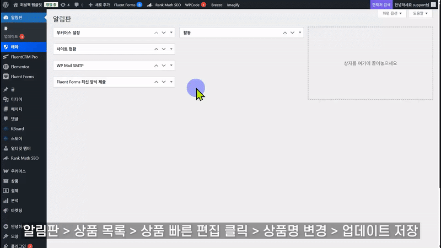Open site home icon in admin bar
Image resolution: width=441 pixels, height=248 pixels.
tap(16, 5)
